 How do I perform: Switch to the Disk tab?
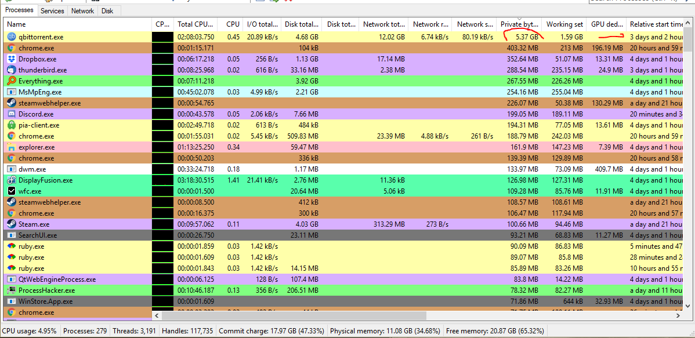(x=108, y=10)
